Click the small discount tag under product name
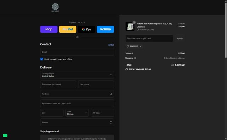This screenshot has width=227, height=140. (138, 30)
